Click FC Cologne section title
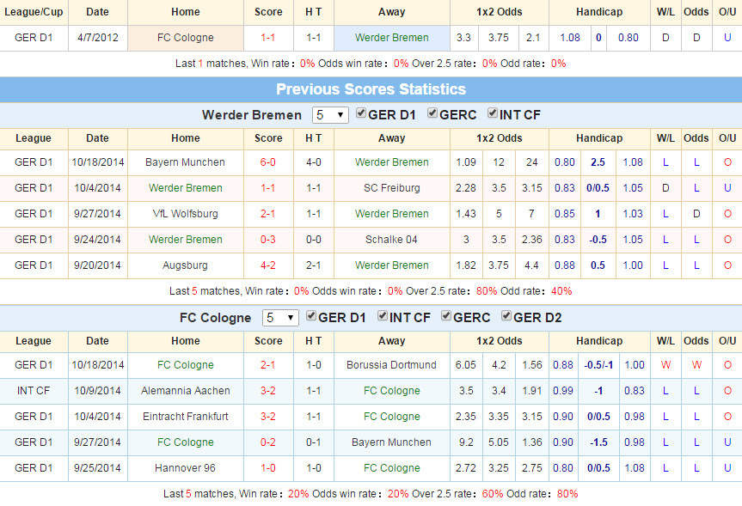Viewport: 742px width, 506px height. point(215,317)
